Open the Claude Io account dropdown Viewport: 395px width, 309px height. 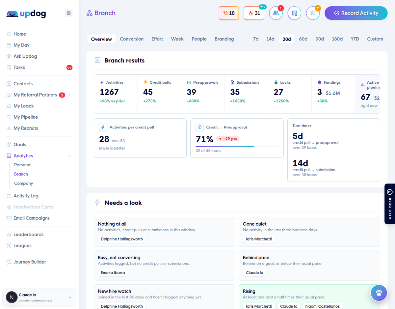[39, 297]
